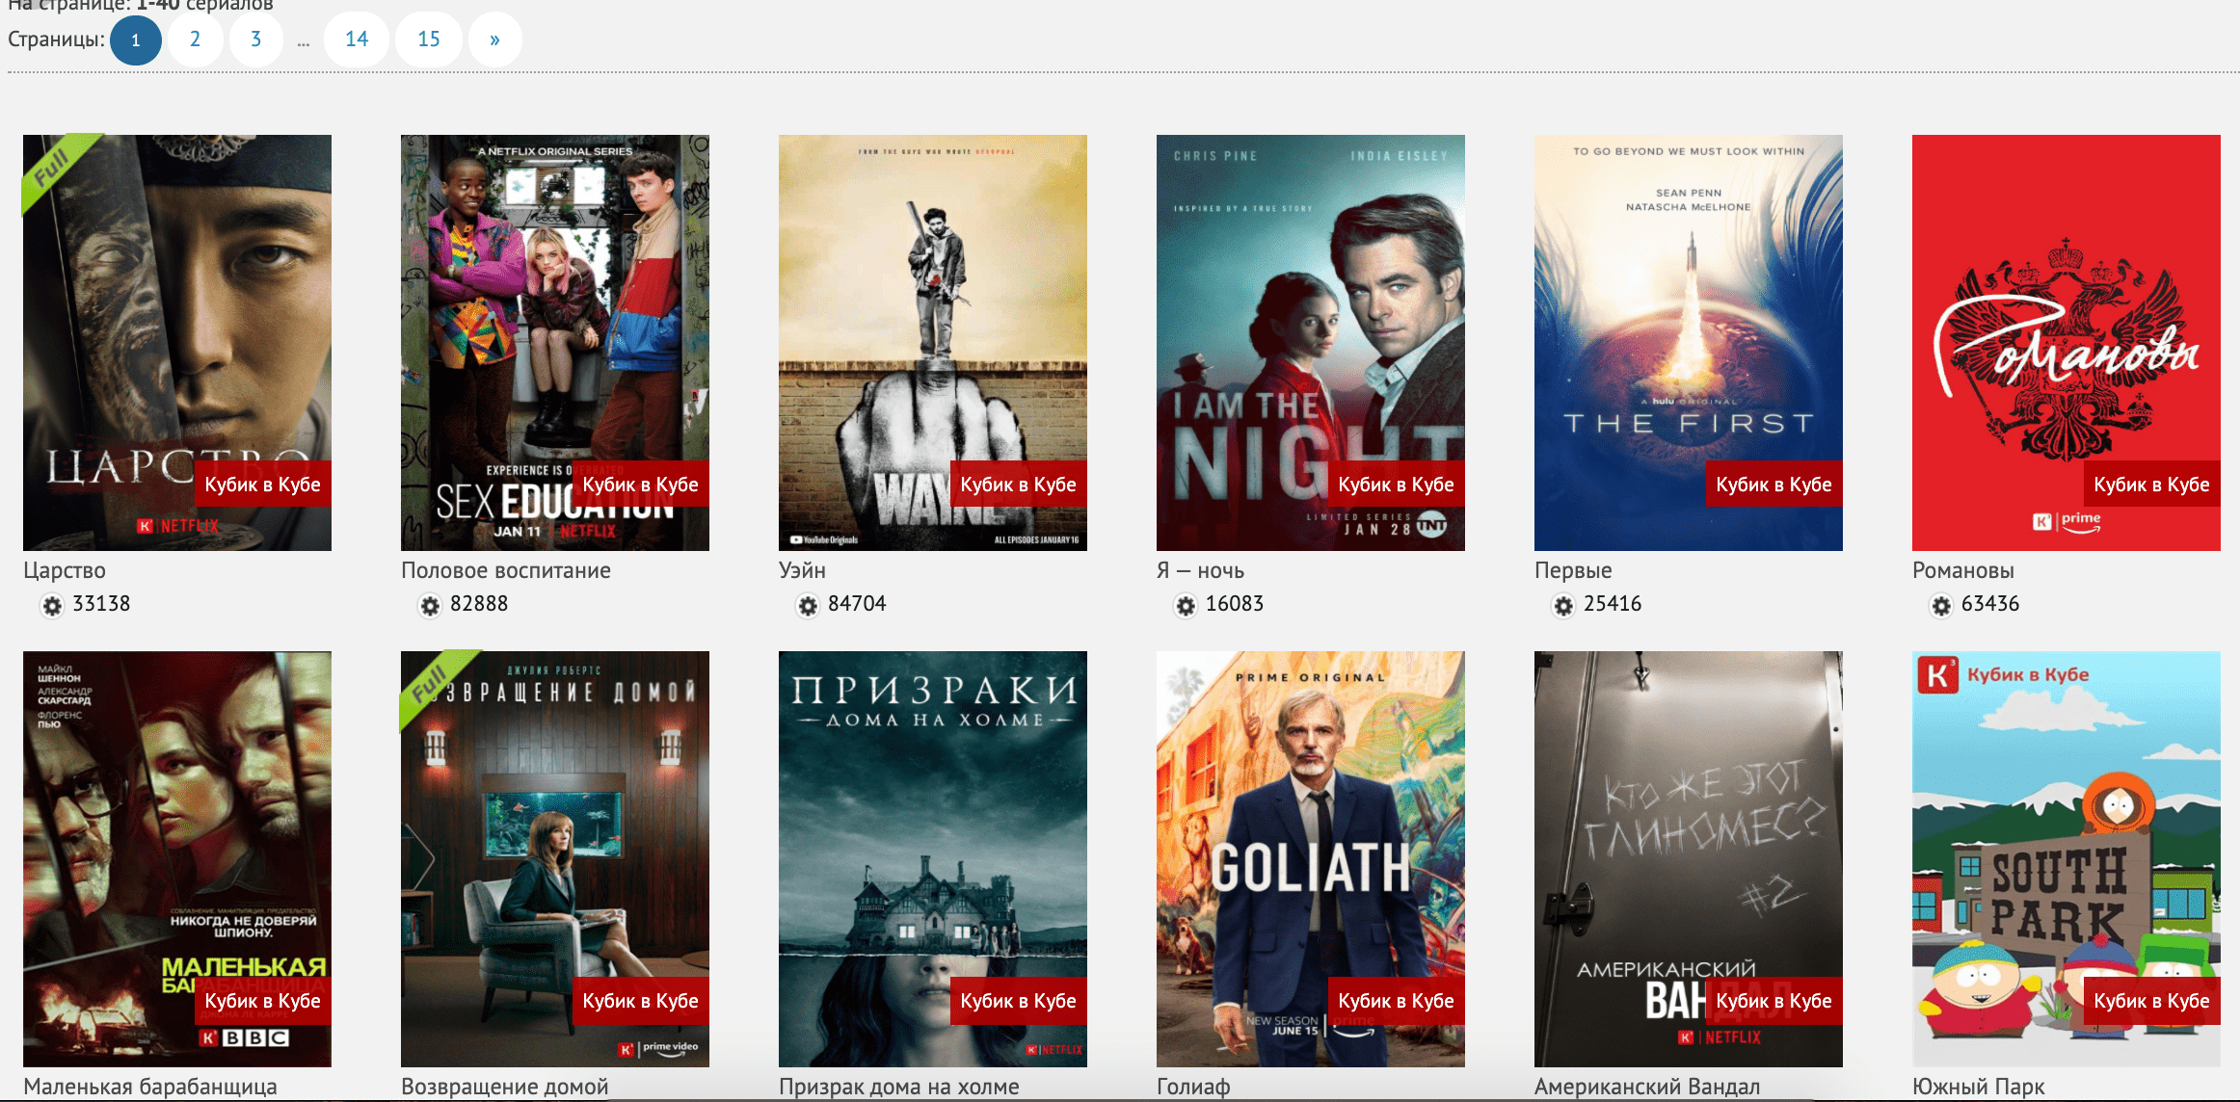Go to page 2 in pagination
The width and height of the screenshot is (2240, 1102).
click(195, 39)
